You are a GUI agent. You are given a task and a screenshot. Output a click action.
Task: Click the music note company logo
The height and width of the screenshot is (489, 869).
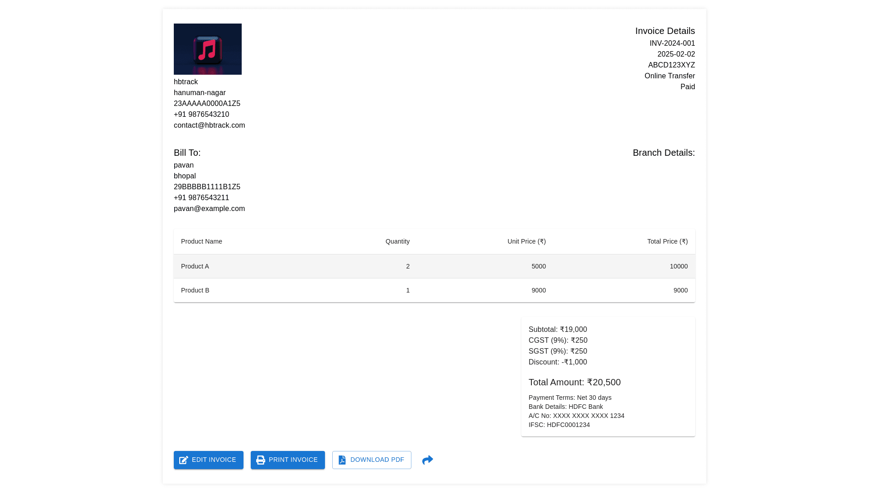click(208, 49)
